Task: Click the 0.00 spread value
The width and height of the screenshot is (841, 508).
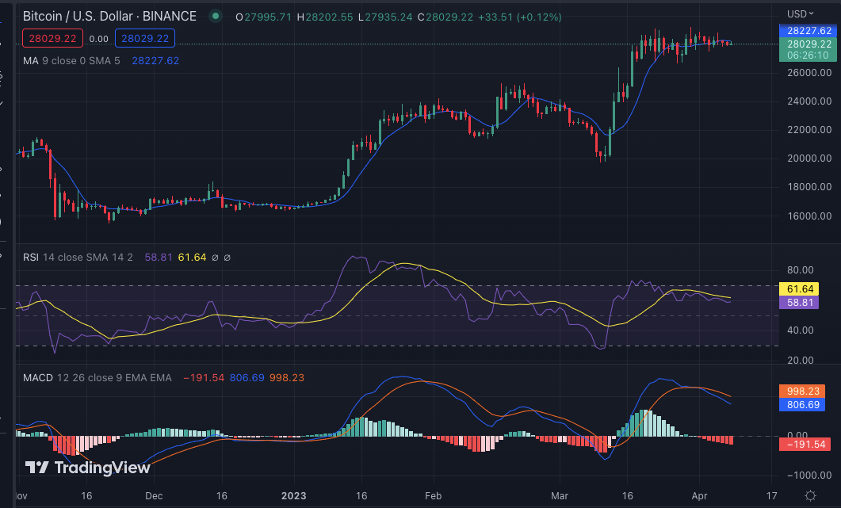Action: click(x=99, y=39)
